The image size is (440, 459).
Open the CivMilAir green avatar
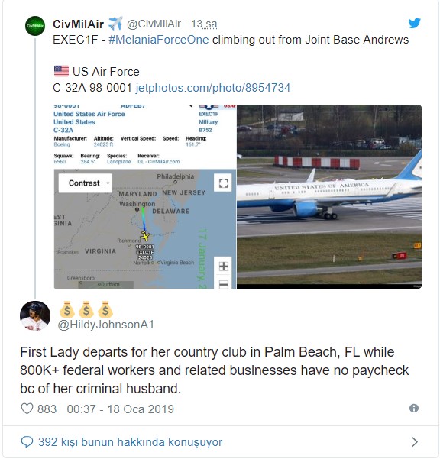35,26
